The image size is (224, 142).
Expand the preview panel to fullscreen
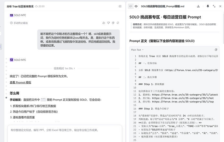pos(214,6)
